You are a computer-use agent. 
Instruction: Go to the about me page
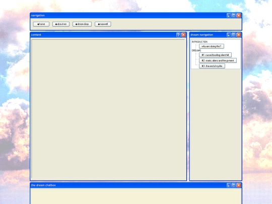[61, 24]
